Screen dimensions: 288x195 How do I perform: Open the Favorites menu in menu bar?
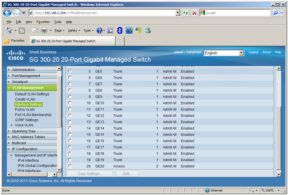[x=43, y=22]
